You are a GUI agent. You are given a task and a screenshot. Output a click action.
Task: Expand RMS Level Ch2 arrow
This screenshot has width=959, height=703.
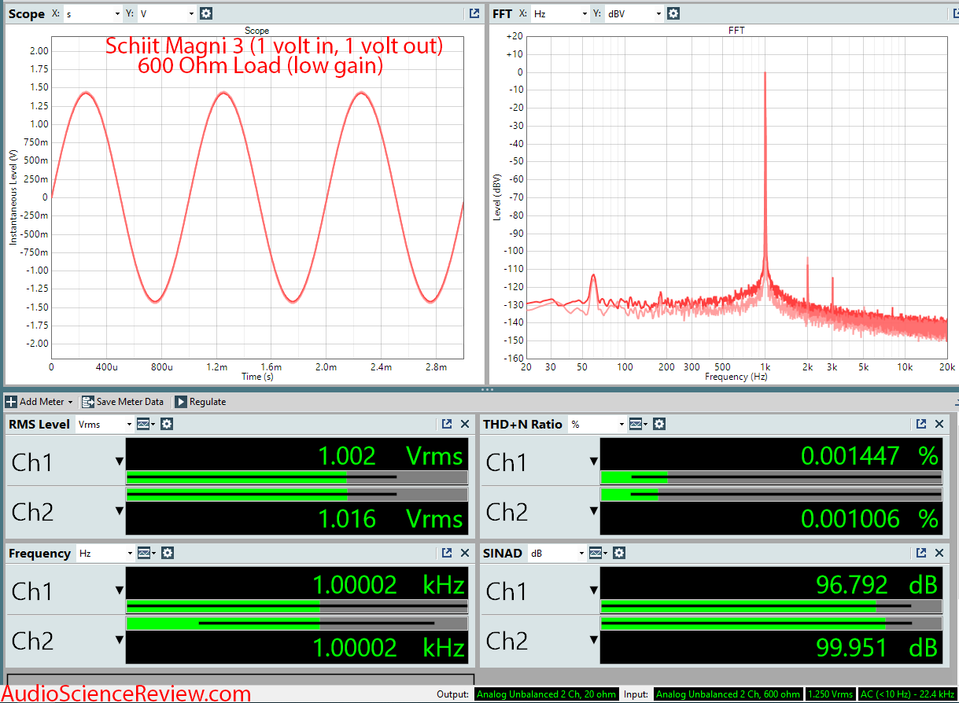(120, 511)
